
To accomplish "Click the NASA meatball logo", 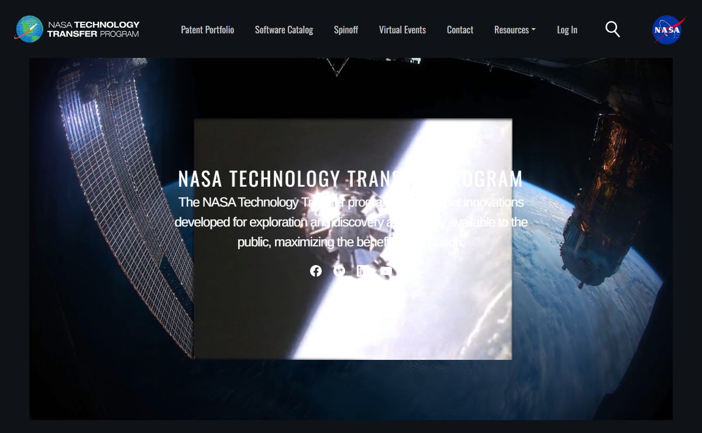I will [669, 29].
